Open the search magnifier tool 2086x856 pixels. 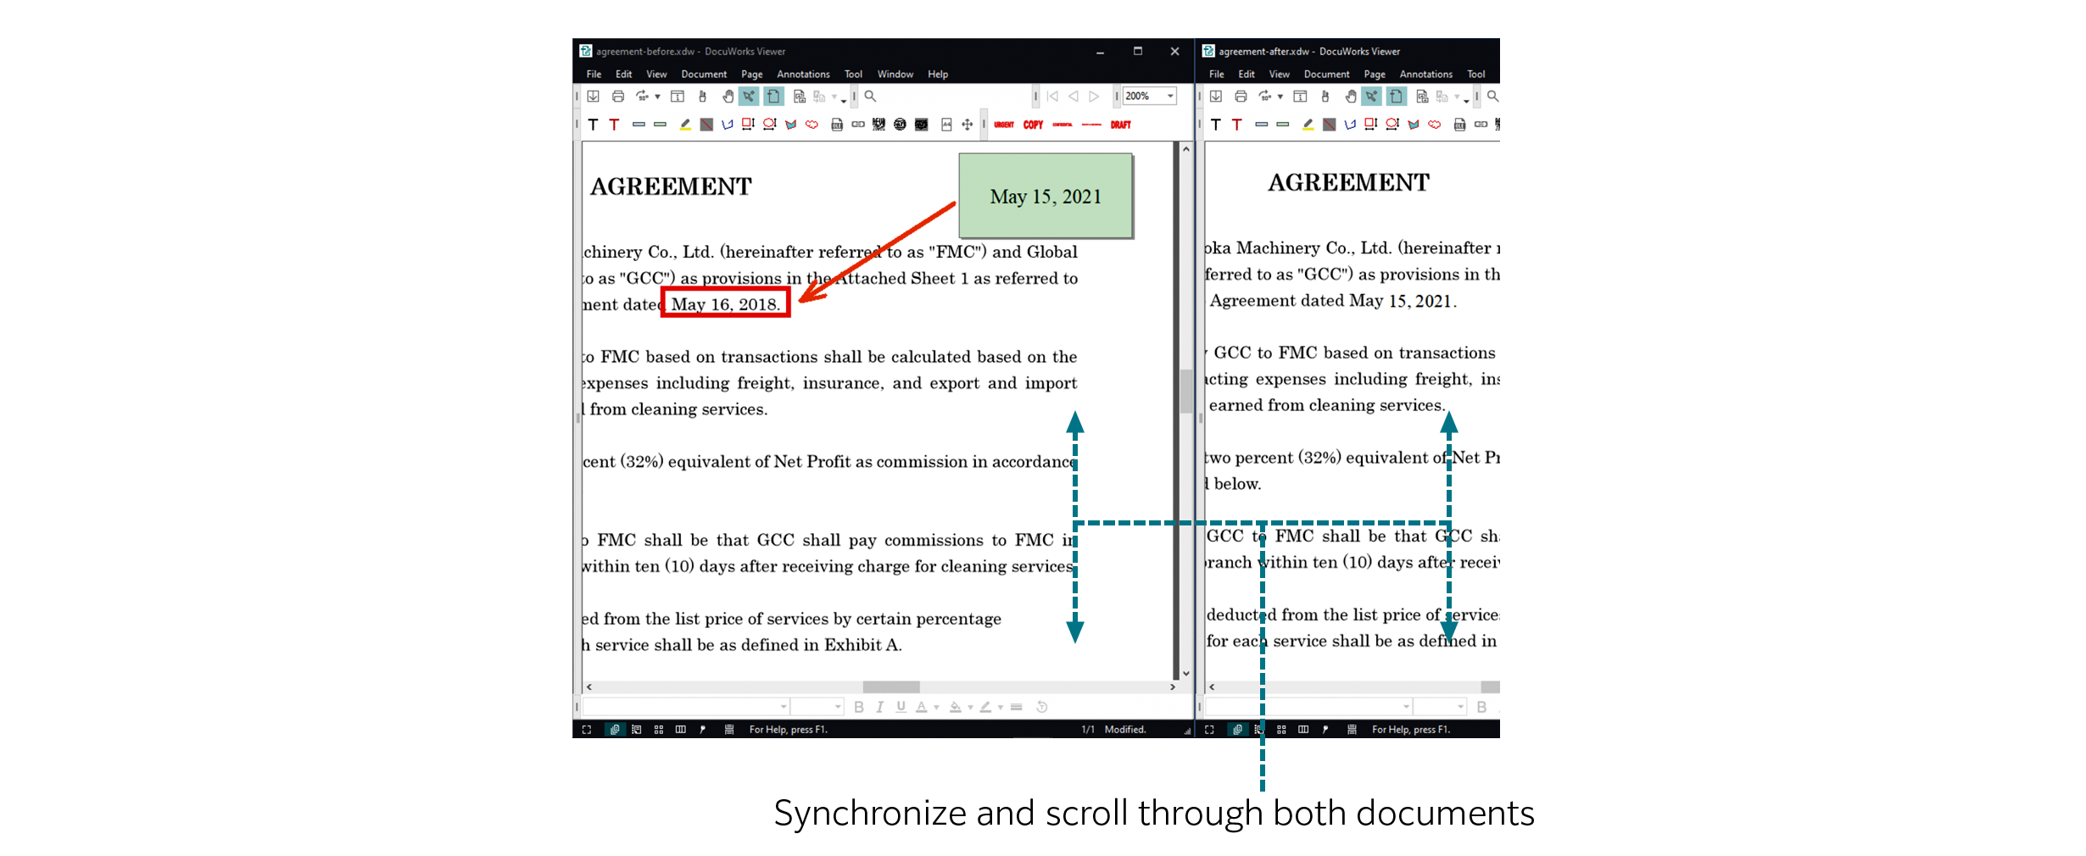[x=871, y=97]
